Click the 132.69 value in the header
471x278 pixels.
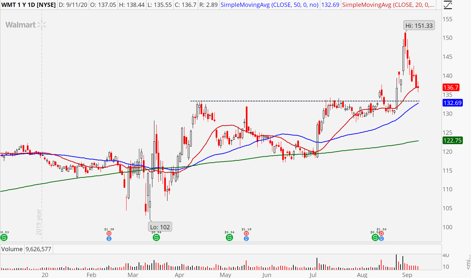pyautogui.click(x=330, y=5)
